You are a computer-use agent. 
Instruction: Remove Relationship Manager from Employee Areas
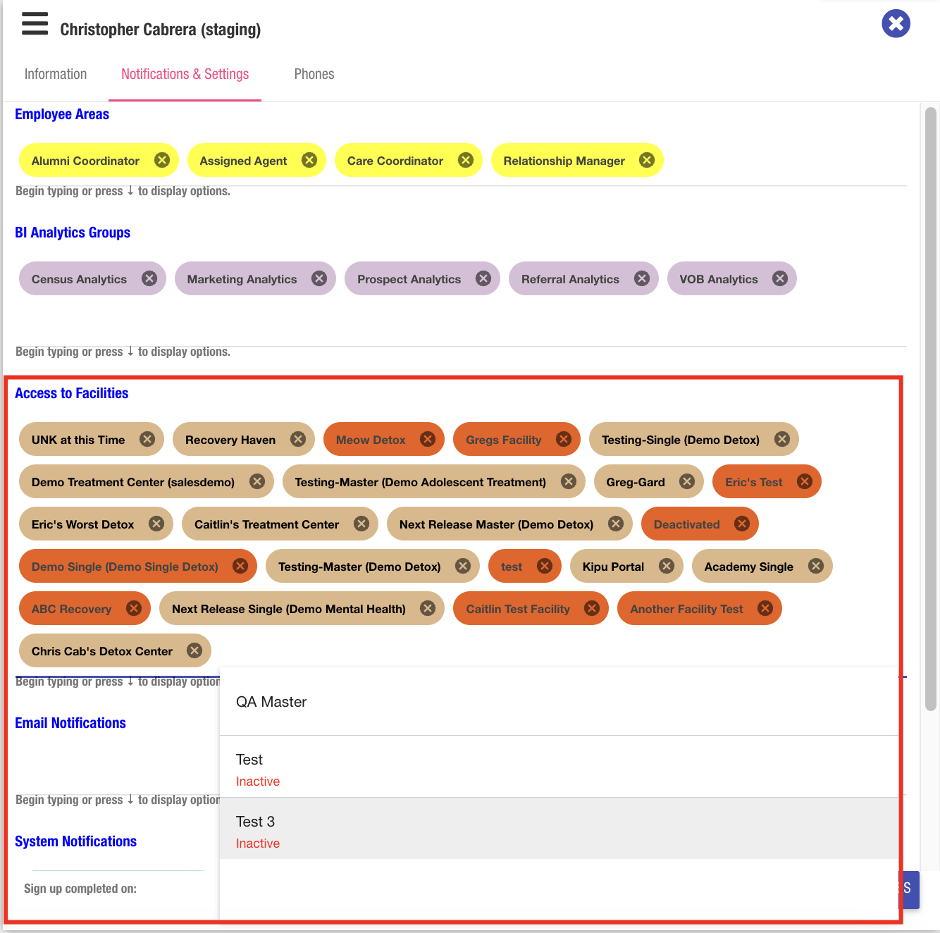point(646,160)
